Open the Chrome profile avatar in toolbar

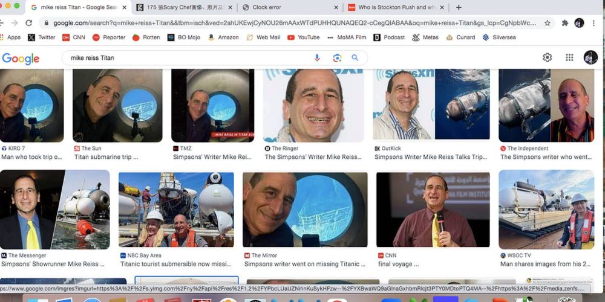[579, 23]
